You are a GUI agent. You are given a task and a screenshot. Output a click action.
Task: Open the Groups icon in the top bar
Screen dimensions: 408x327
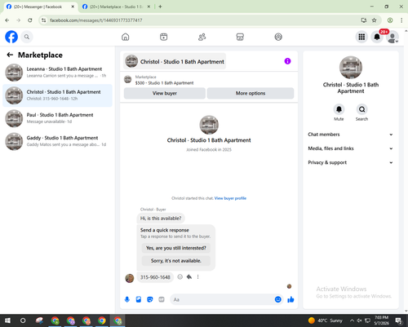point(278,37)
